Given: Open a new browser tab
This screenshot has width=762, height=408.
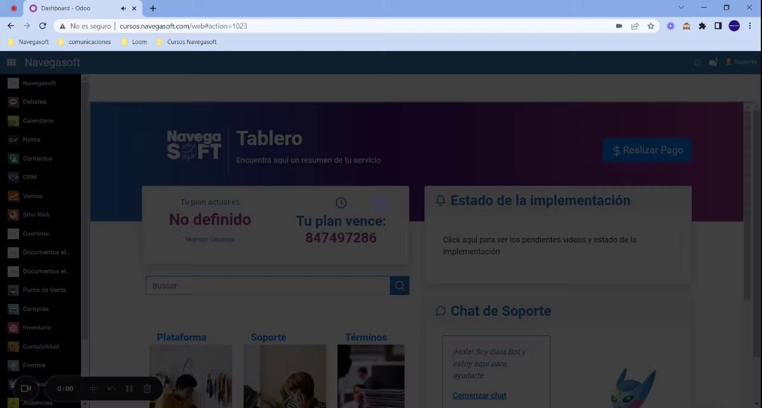Looking at the screenshot, I should click(x=153, y=8).
